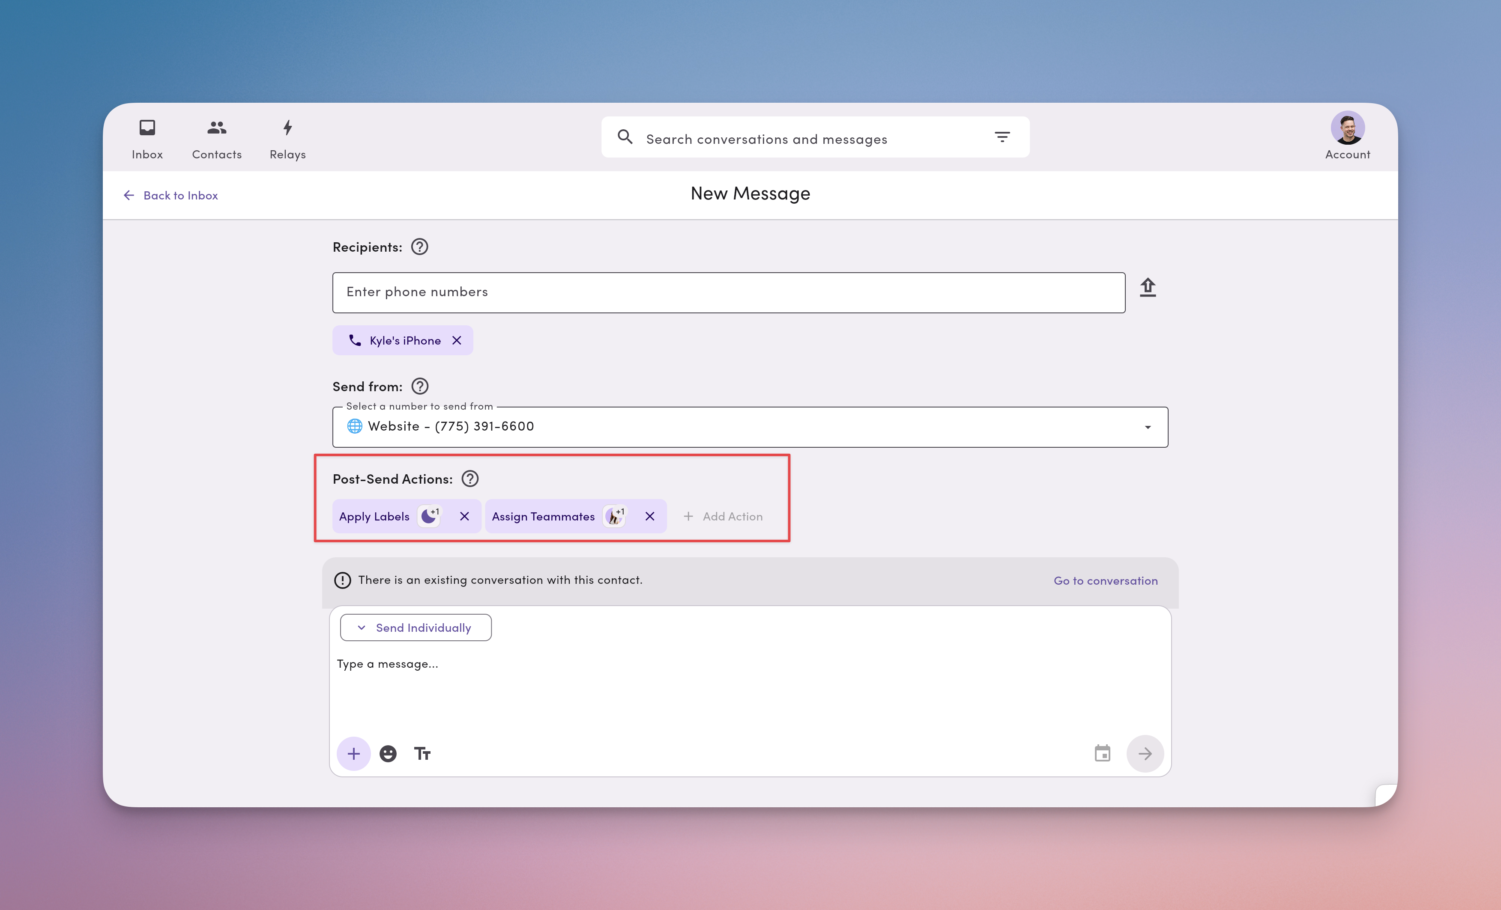Open the Inbox section

coord(147,137)
